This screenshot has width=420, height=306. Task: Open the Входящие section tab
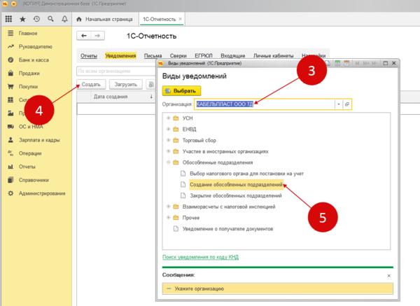click(x=233, y=56)
